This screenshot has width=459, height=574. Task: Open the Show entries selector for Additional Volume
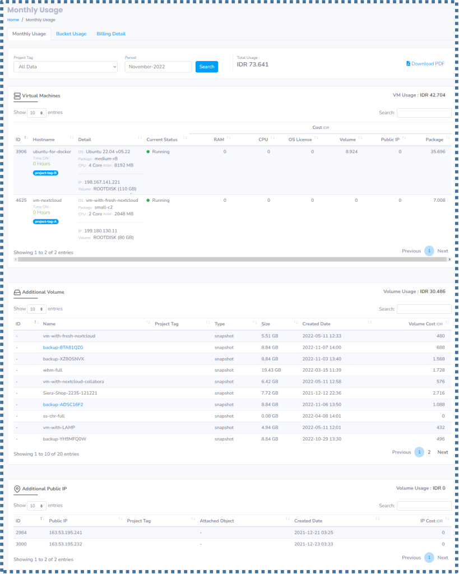(36, 309)
